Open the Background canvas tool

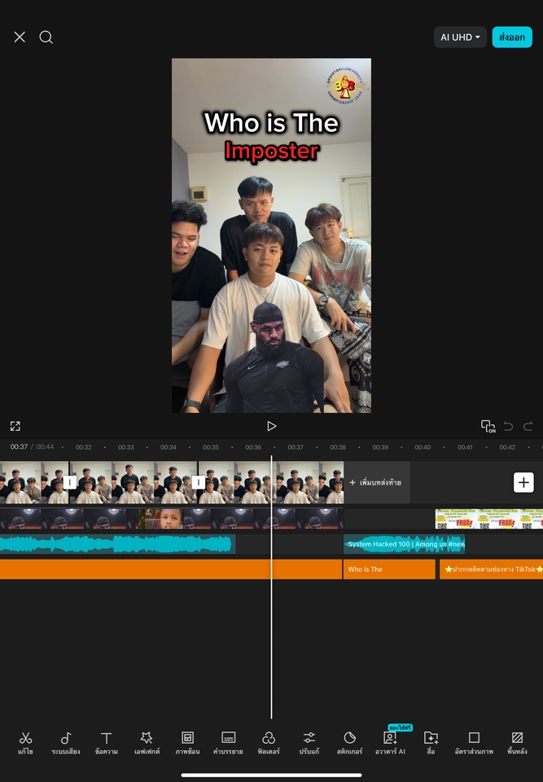[517, 743]
